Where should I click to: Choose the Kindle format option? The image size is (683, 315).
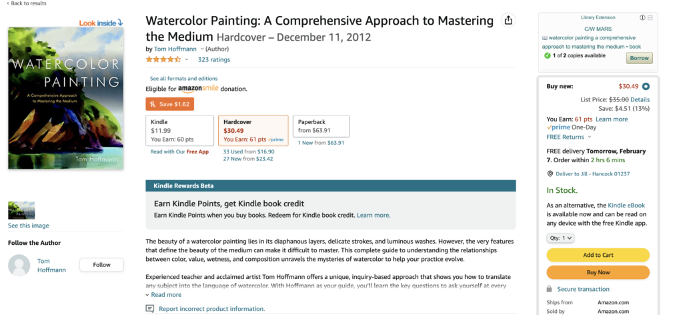click(179, 130)
